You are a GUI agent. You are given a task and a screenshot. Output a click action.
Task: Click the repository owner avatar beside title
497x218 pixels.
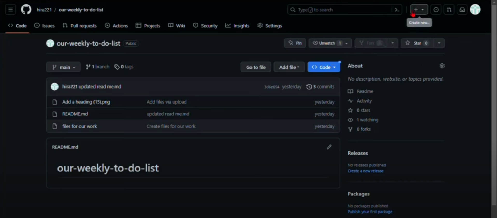tap(50, 43)
